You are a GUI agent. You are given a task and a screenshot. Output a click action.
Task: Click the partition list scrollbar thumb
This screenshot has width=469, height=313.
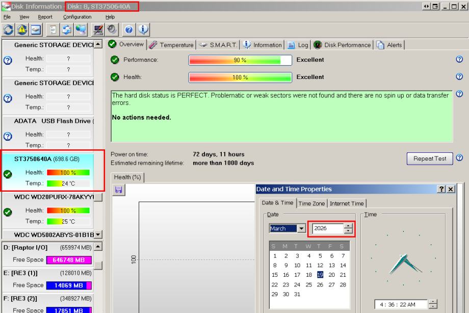tap(98, 266)
